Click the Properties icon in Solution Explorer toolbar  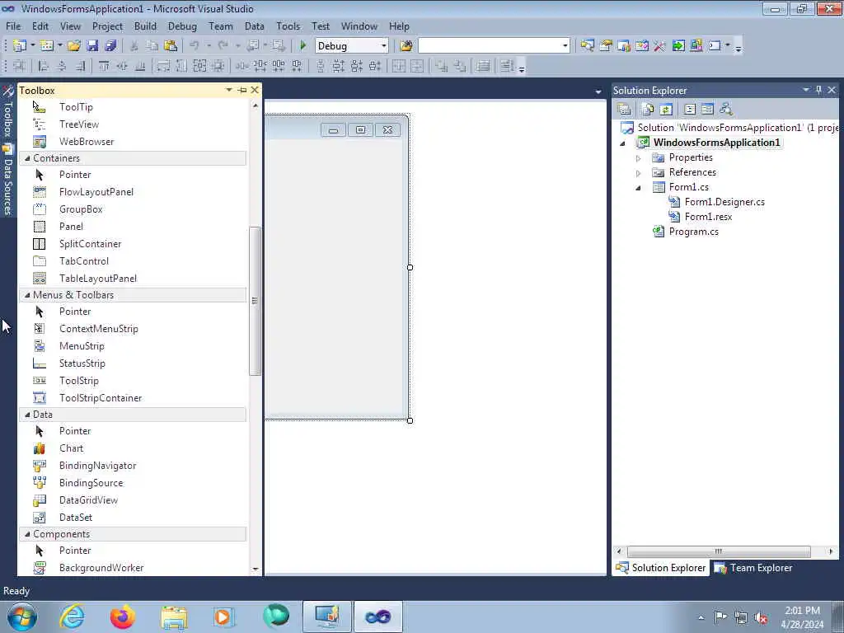625,110
